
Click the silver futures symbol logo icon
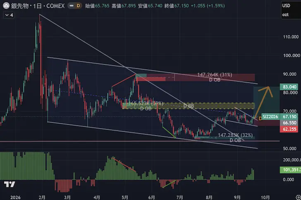[x=6, y=5]
